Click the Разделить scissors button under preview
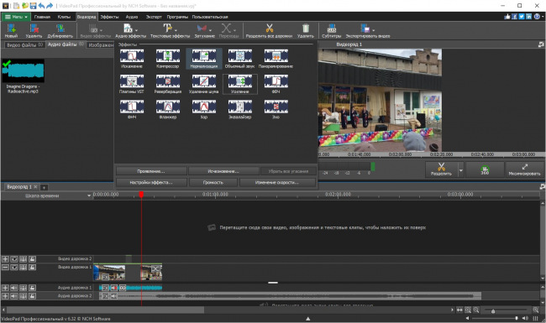546x323 pixels. pos(441,169)
